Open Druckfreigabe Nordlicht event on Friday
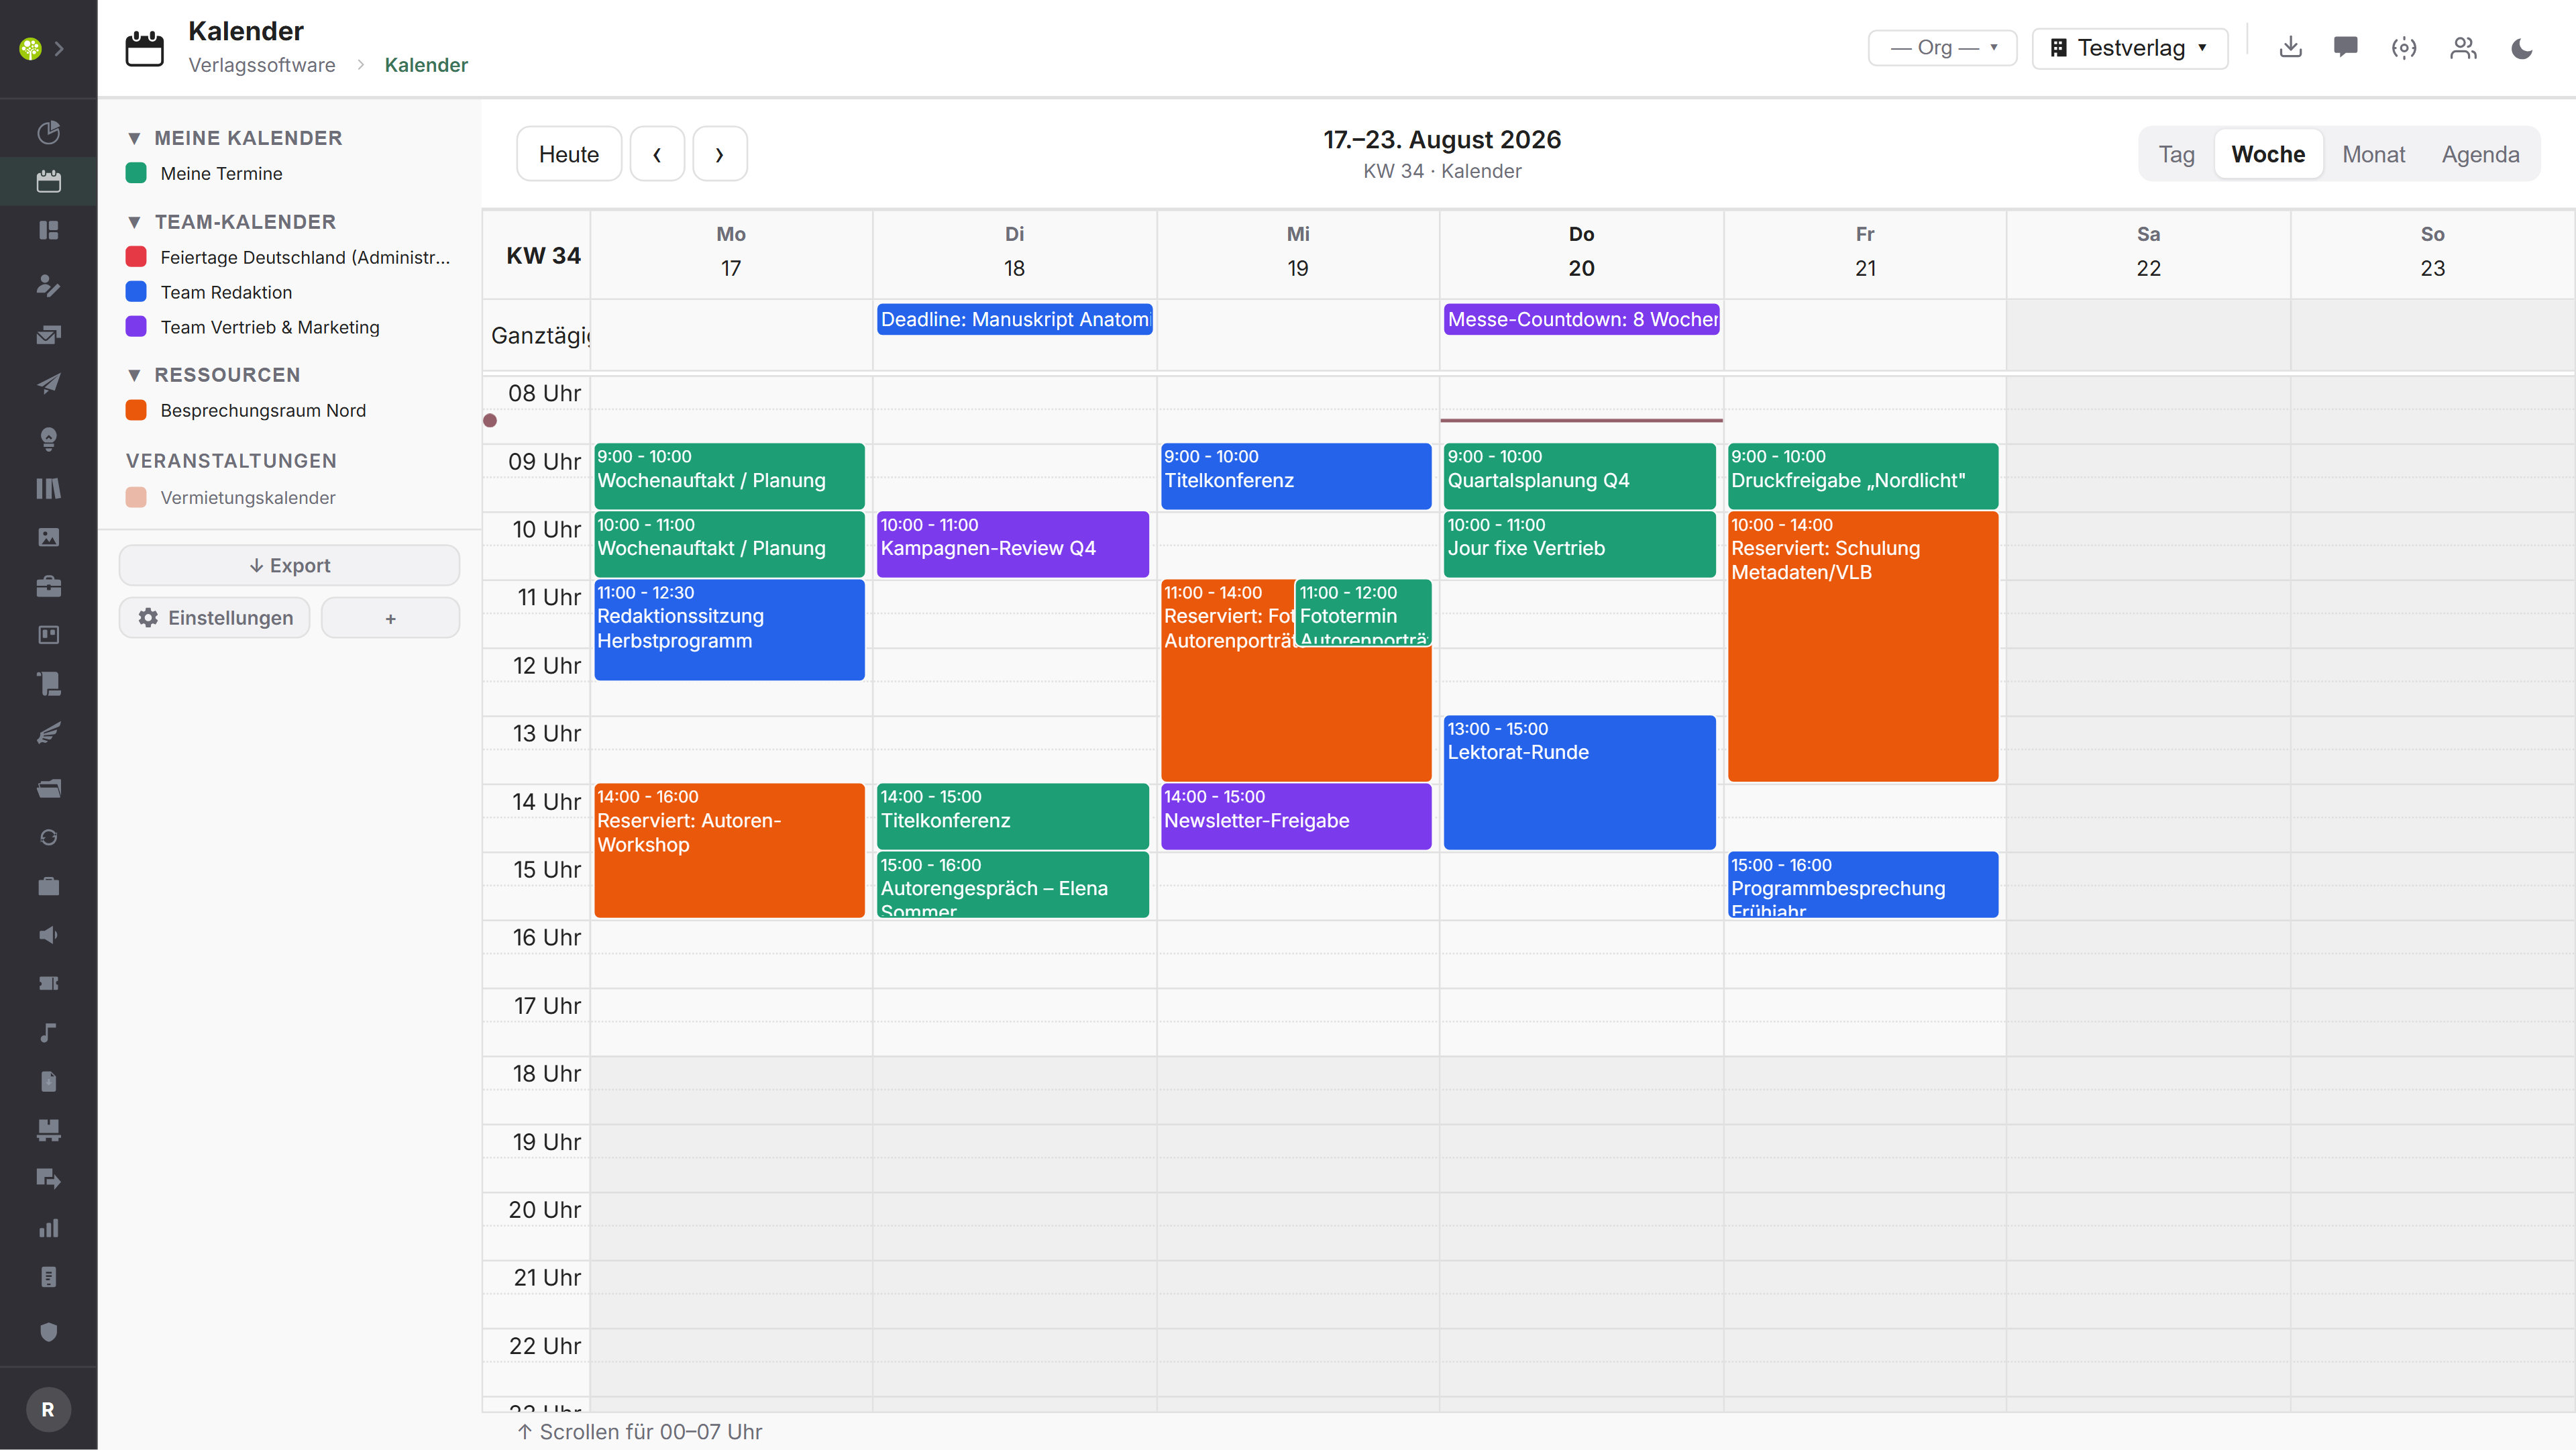Image resolution: width=2576 pixels, height=1450 pixels. 1863,476
